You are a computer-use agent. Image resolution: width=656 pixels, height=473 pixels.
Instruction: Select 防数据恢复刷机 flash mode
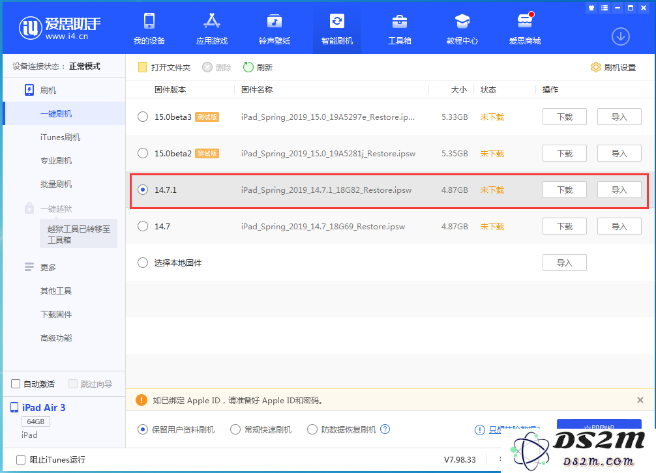click(x=312, y=429)
